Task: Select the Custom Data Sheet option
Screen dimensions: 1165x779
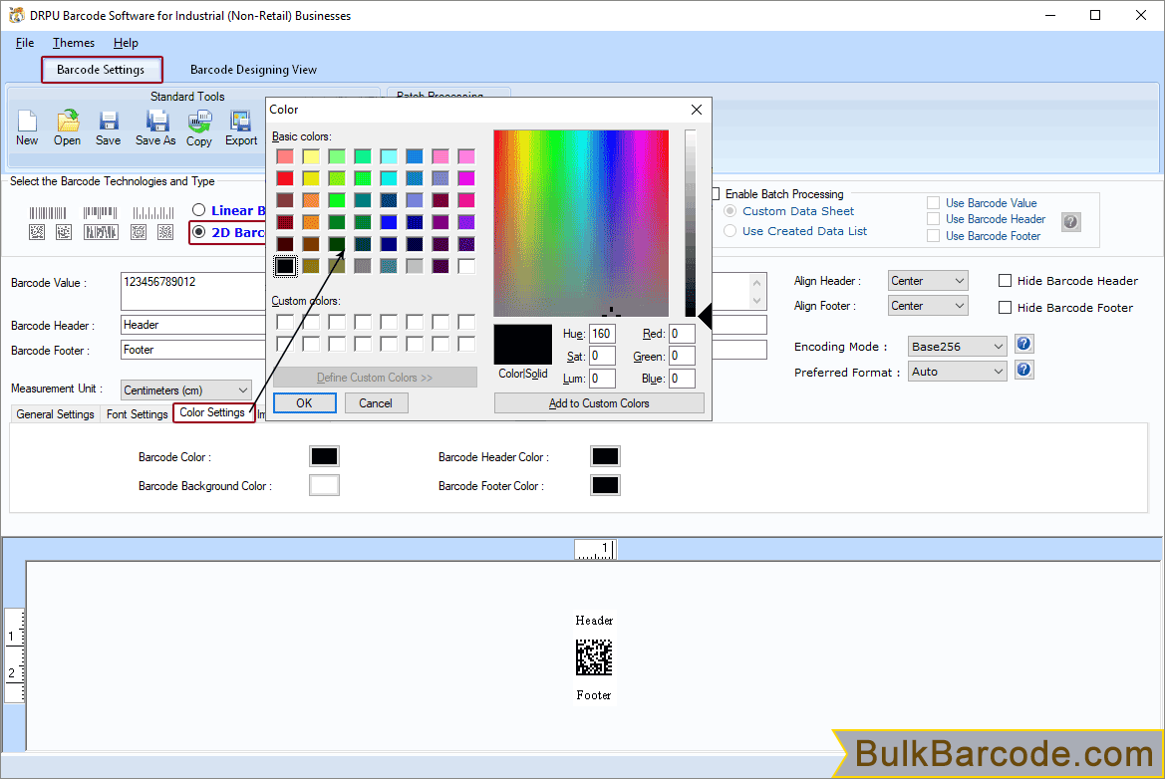Action: click(x=730, y=211)
